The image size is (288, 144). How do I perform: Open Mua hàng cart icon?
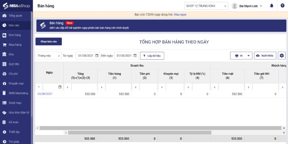coord(4,45)
